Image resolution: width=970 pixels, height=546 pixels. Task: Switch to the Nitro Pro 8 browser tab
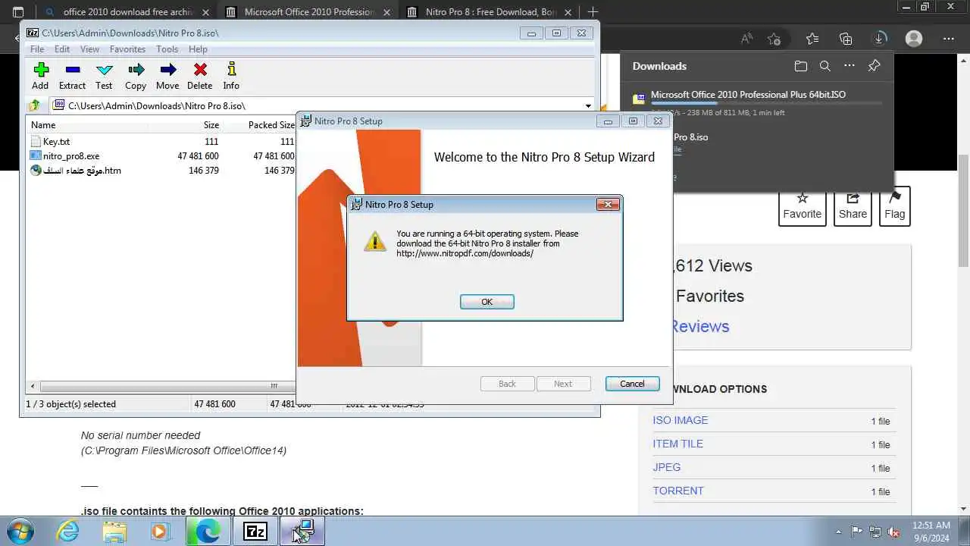(490, 12)
